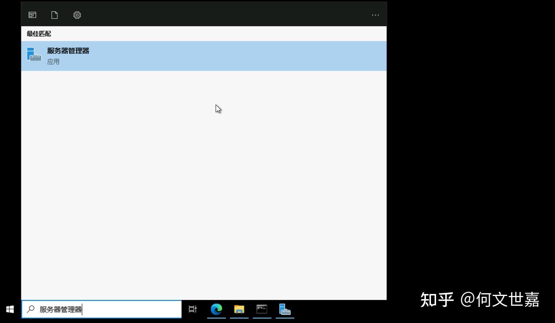
Task: Open Microsoft Edge from the taskbar
Action: (216, 309)
